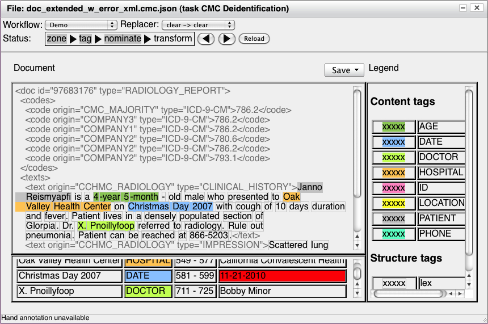Click the teal PHONE tag swatch
This screenshot has width=488, height=324.
[x=393, y=234]
